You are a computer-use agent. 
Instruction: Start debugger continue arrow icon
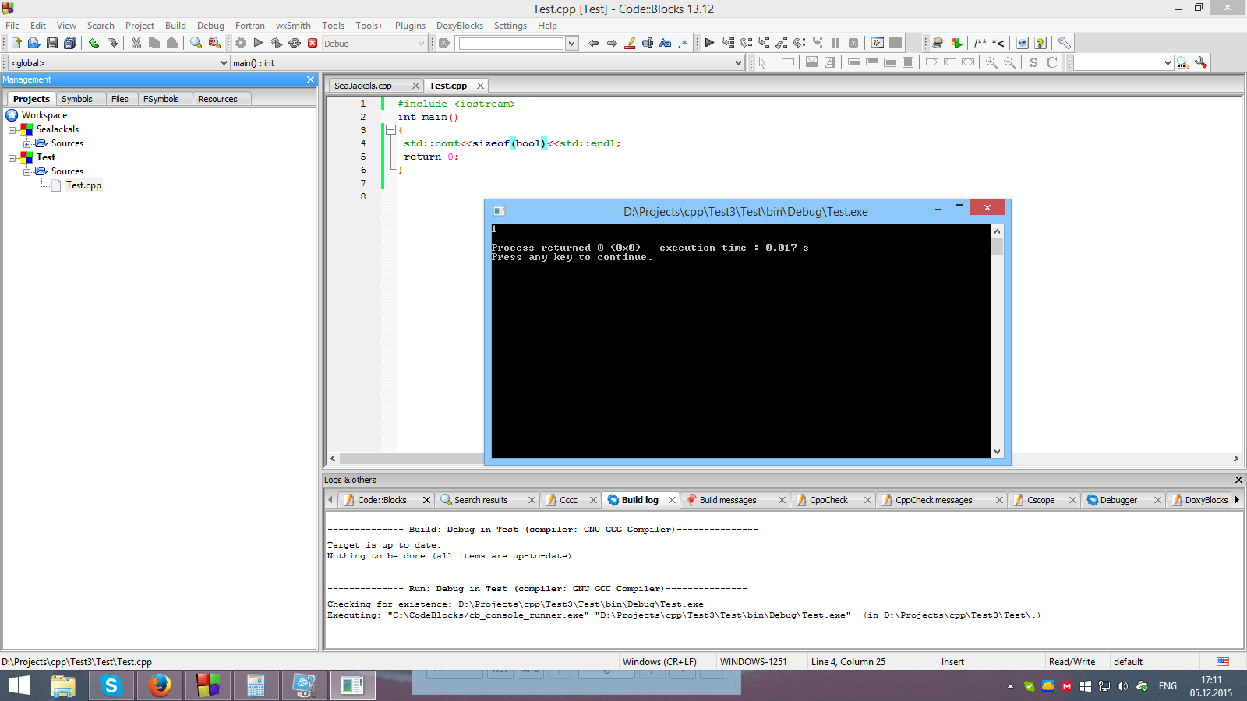[709, 43]
